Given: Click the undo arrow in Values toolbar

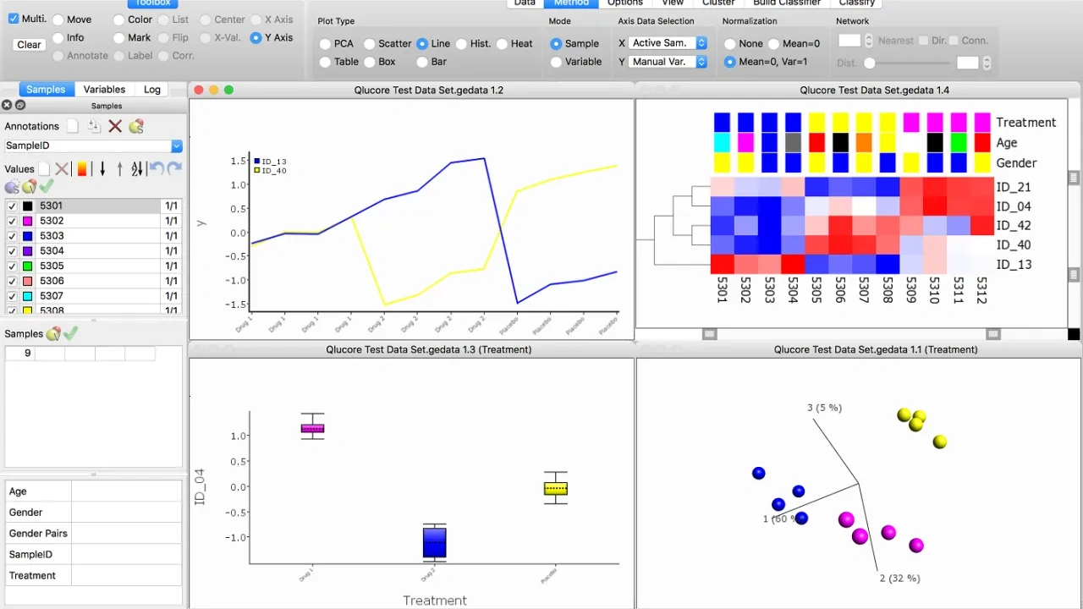Looking at the screenshot, I should 157,169.
